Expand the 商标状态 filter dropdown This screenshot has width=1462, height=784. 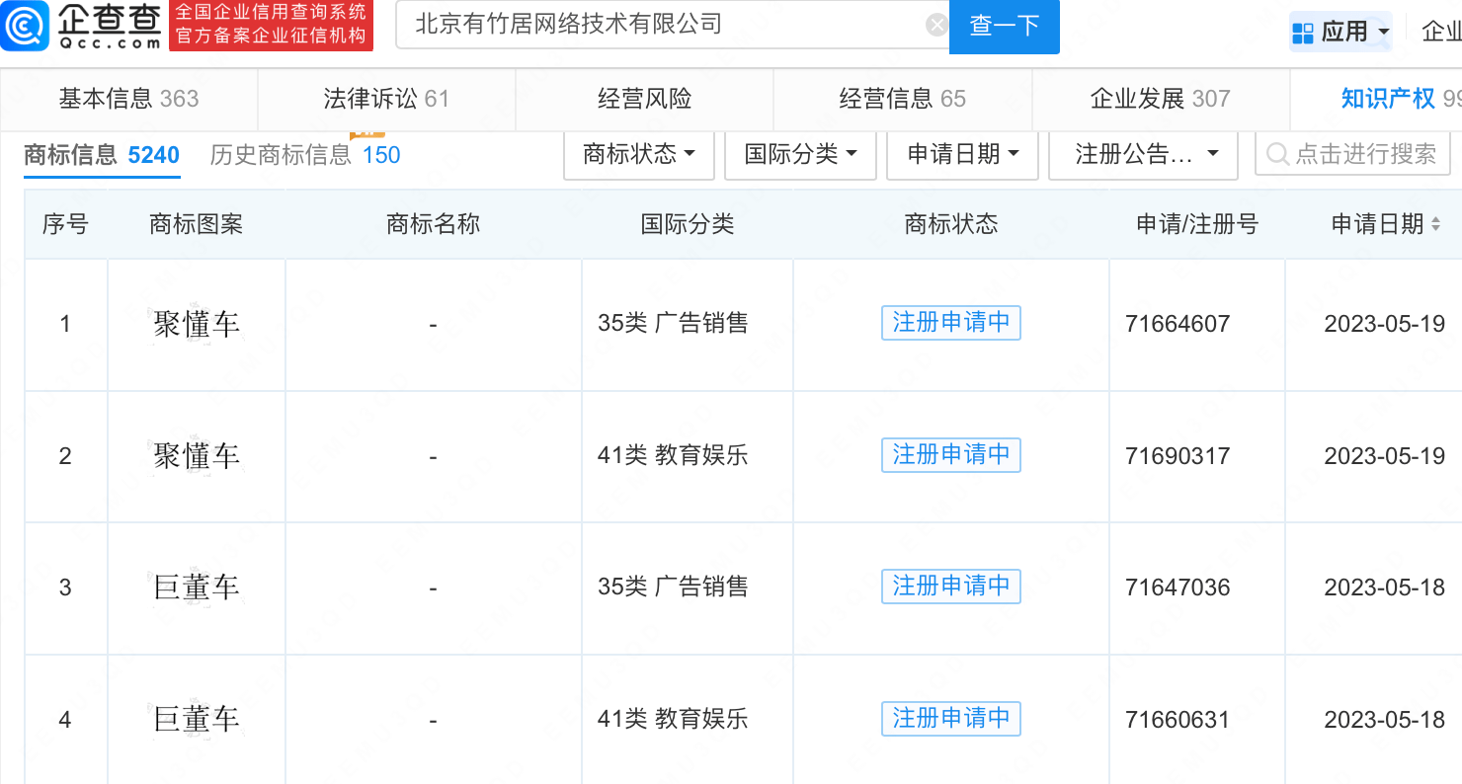(x=638, y=155)
